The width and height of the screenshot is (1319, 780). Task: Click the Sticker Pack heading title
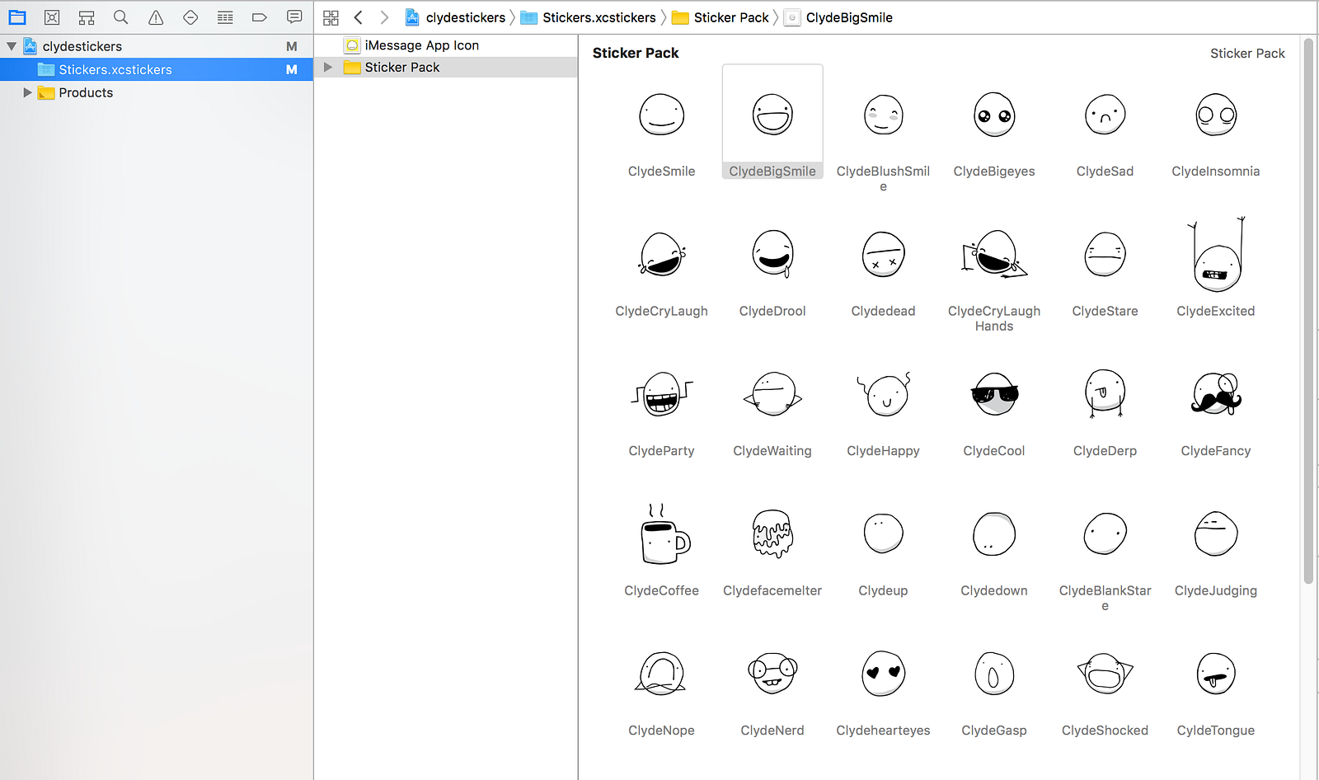pyautogui.click(x=636, y=53)
